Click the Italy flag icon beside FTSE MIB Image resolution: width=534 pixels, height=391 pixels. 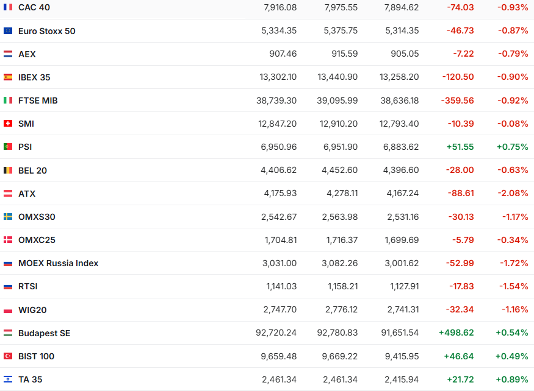point(8,100)
